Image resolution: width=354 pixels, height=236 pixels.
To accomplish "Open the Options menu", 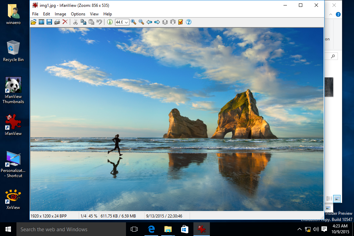I will click(78, 14).
